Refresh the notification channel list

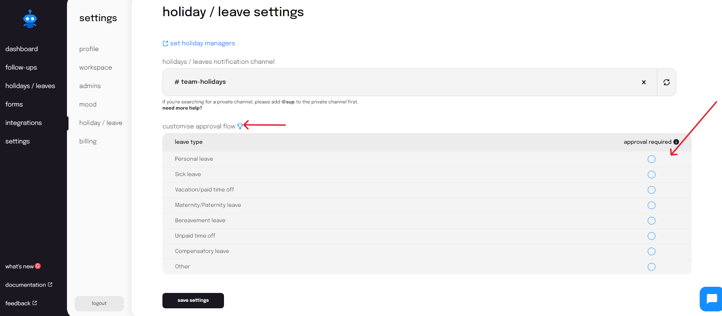(x=667, y=82)
